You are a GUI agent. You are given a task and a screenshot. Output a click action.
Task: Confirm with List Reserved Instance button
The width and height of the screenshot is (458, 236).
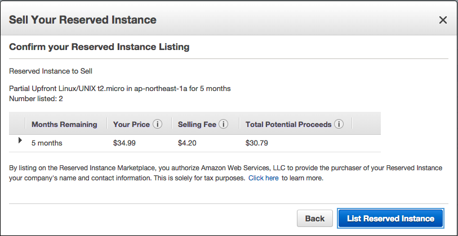391,219
